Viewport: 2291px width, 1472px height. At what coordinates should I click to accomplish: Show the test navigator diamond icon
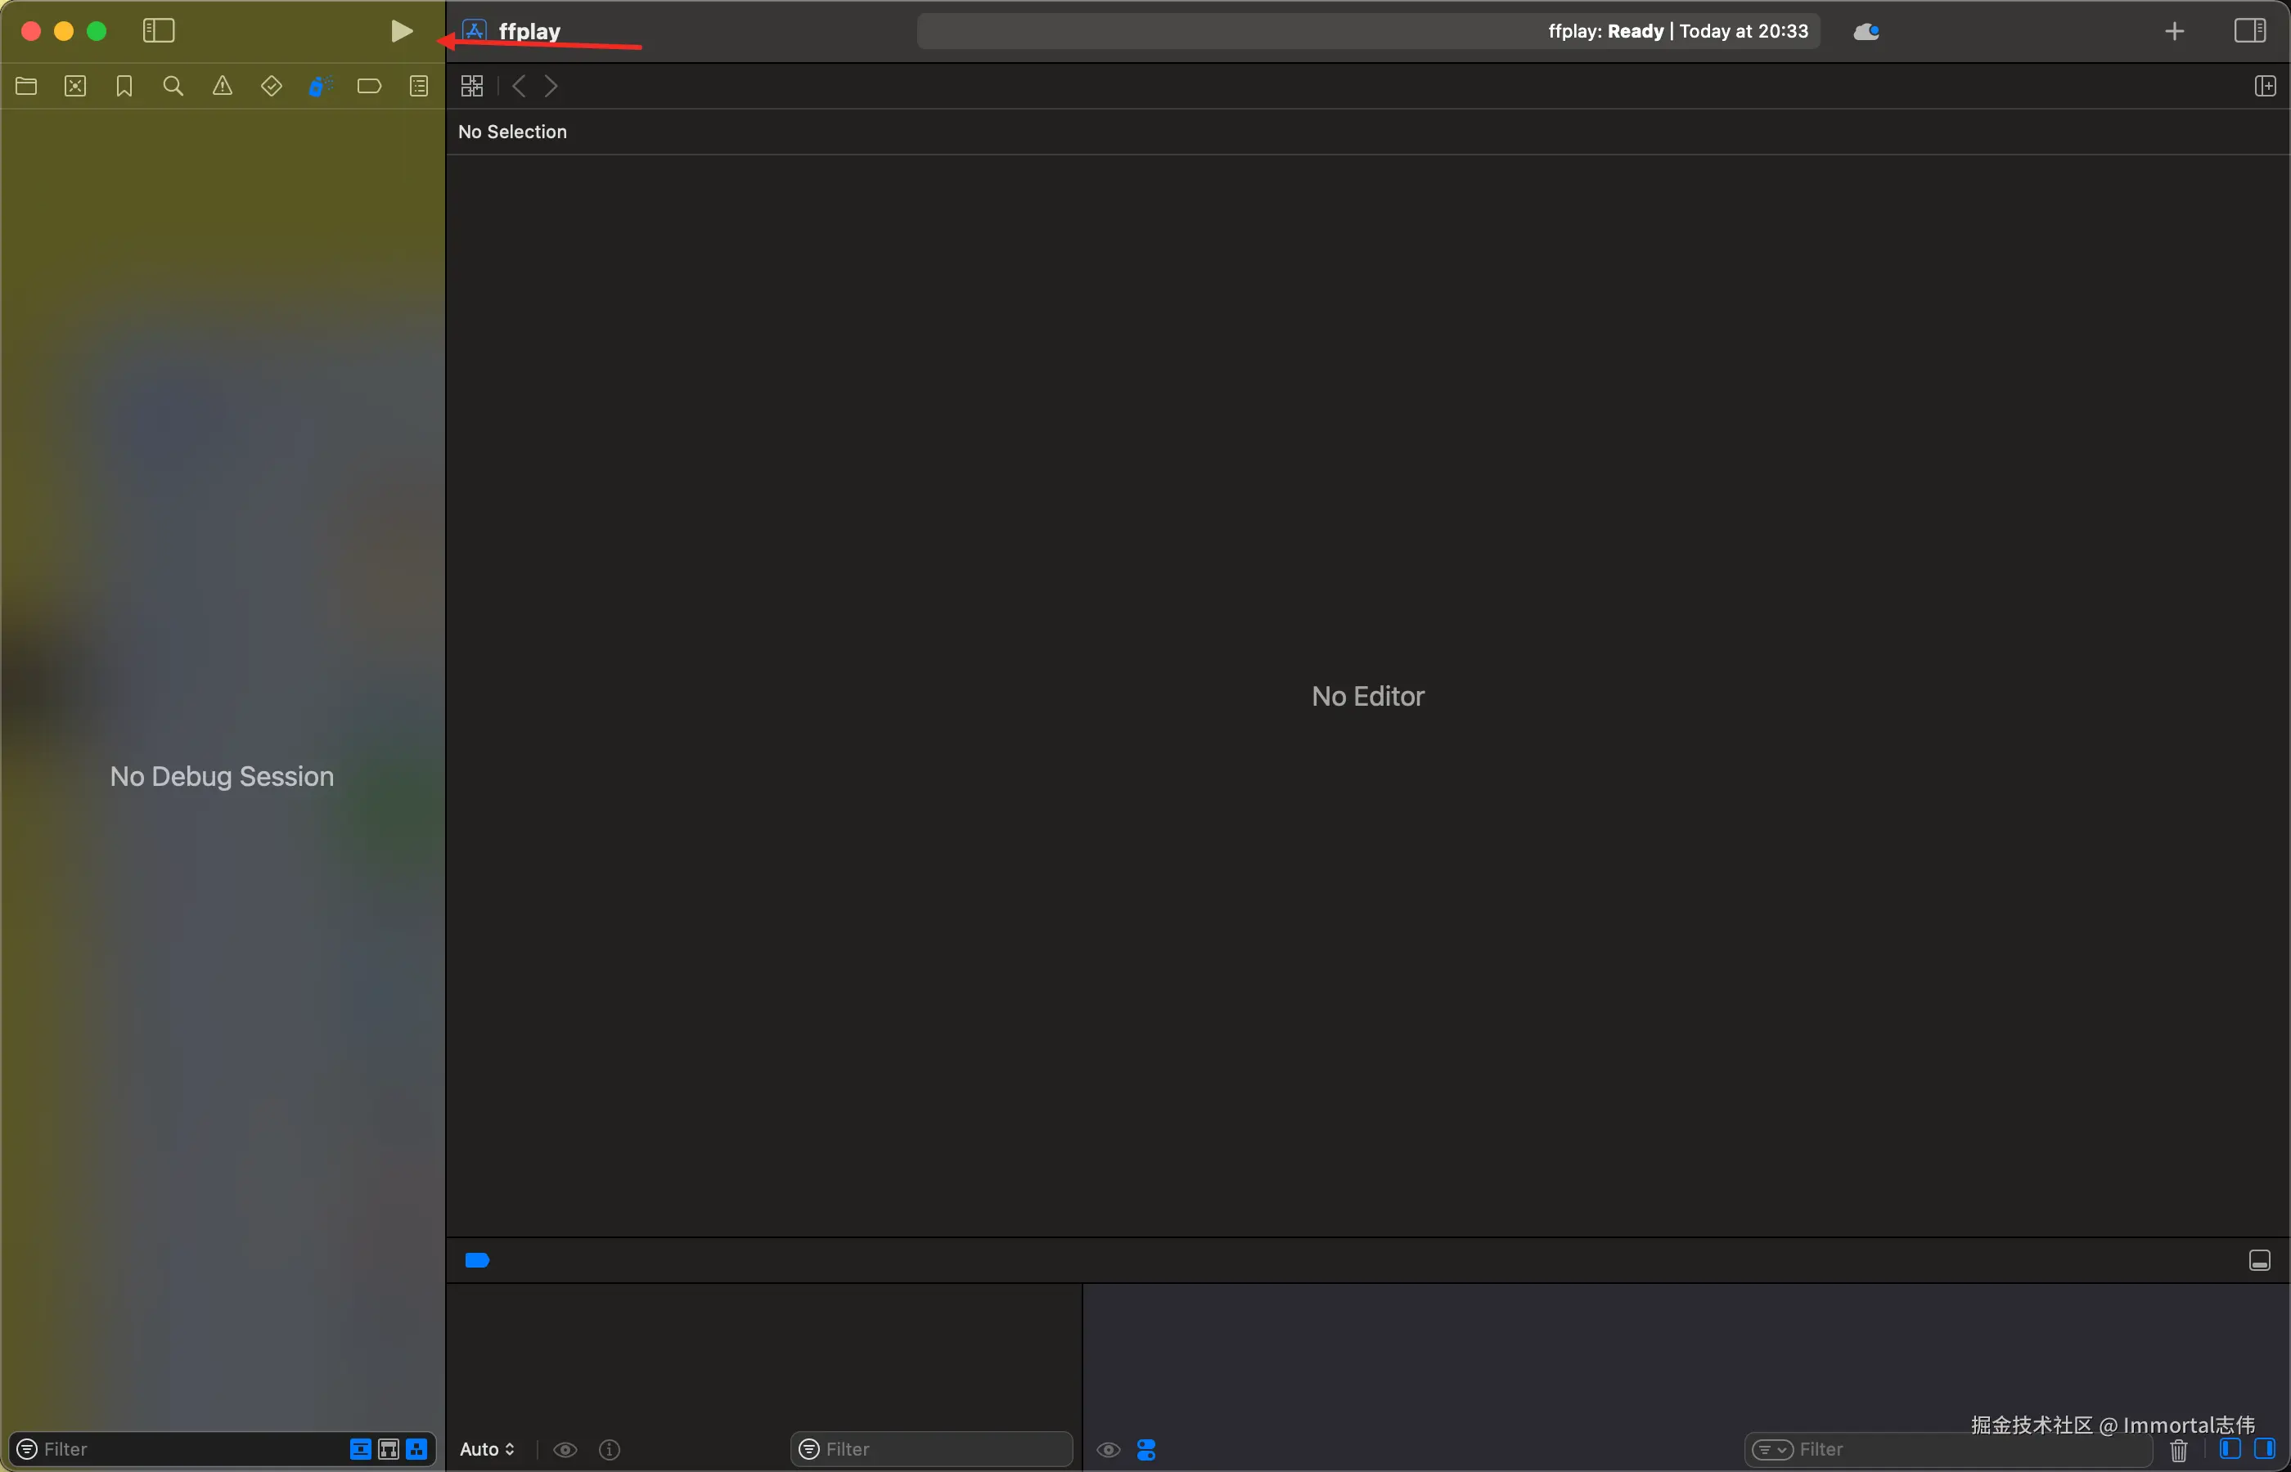pyautogui.click(x=272, y=87)
